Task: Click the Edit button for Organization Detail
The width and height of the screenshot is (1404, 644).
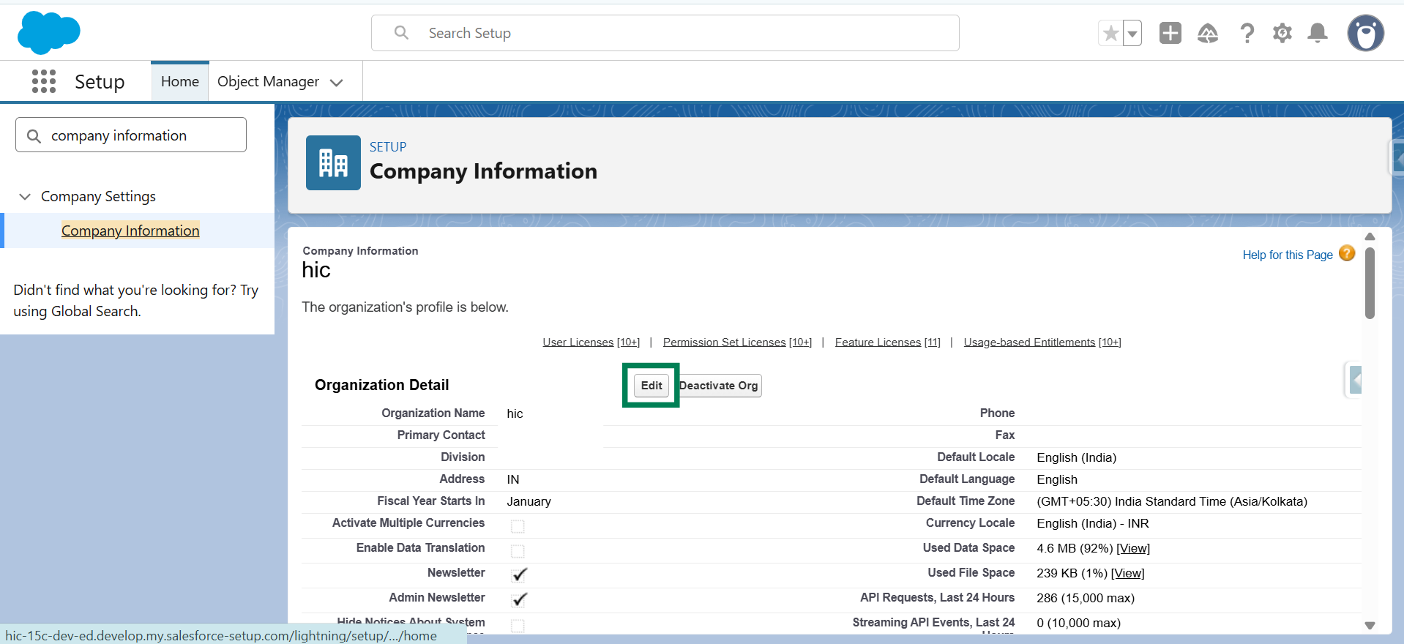Action: click(651, 386)
